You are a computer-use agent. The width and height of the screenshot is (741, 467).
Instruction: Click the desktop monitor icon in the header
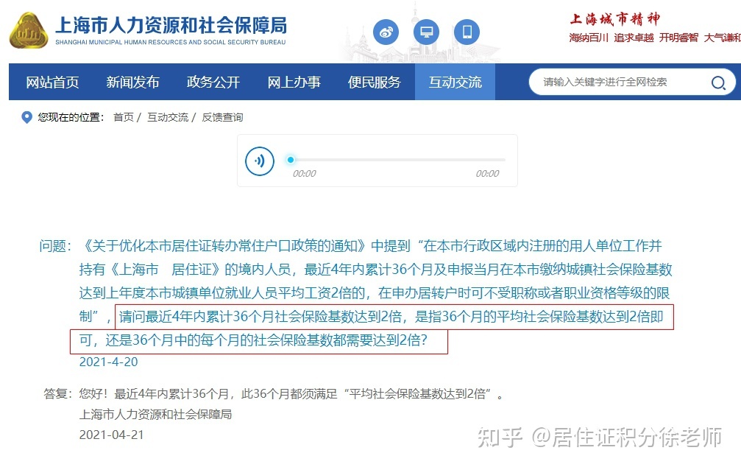(x=426, y=32)
